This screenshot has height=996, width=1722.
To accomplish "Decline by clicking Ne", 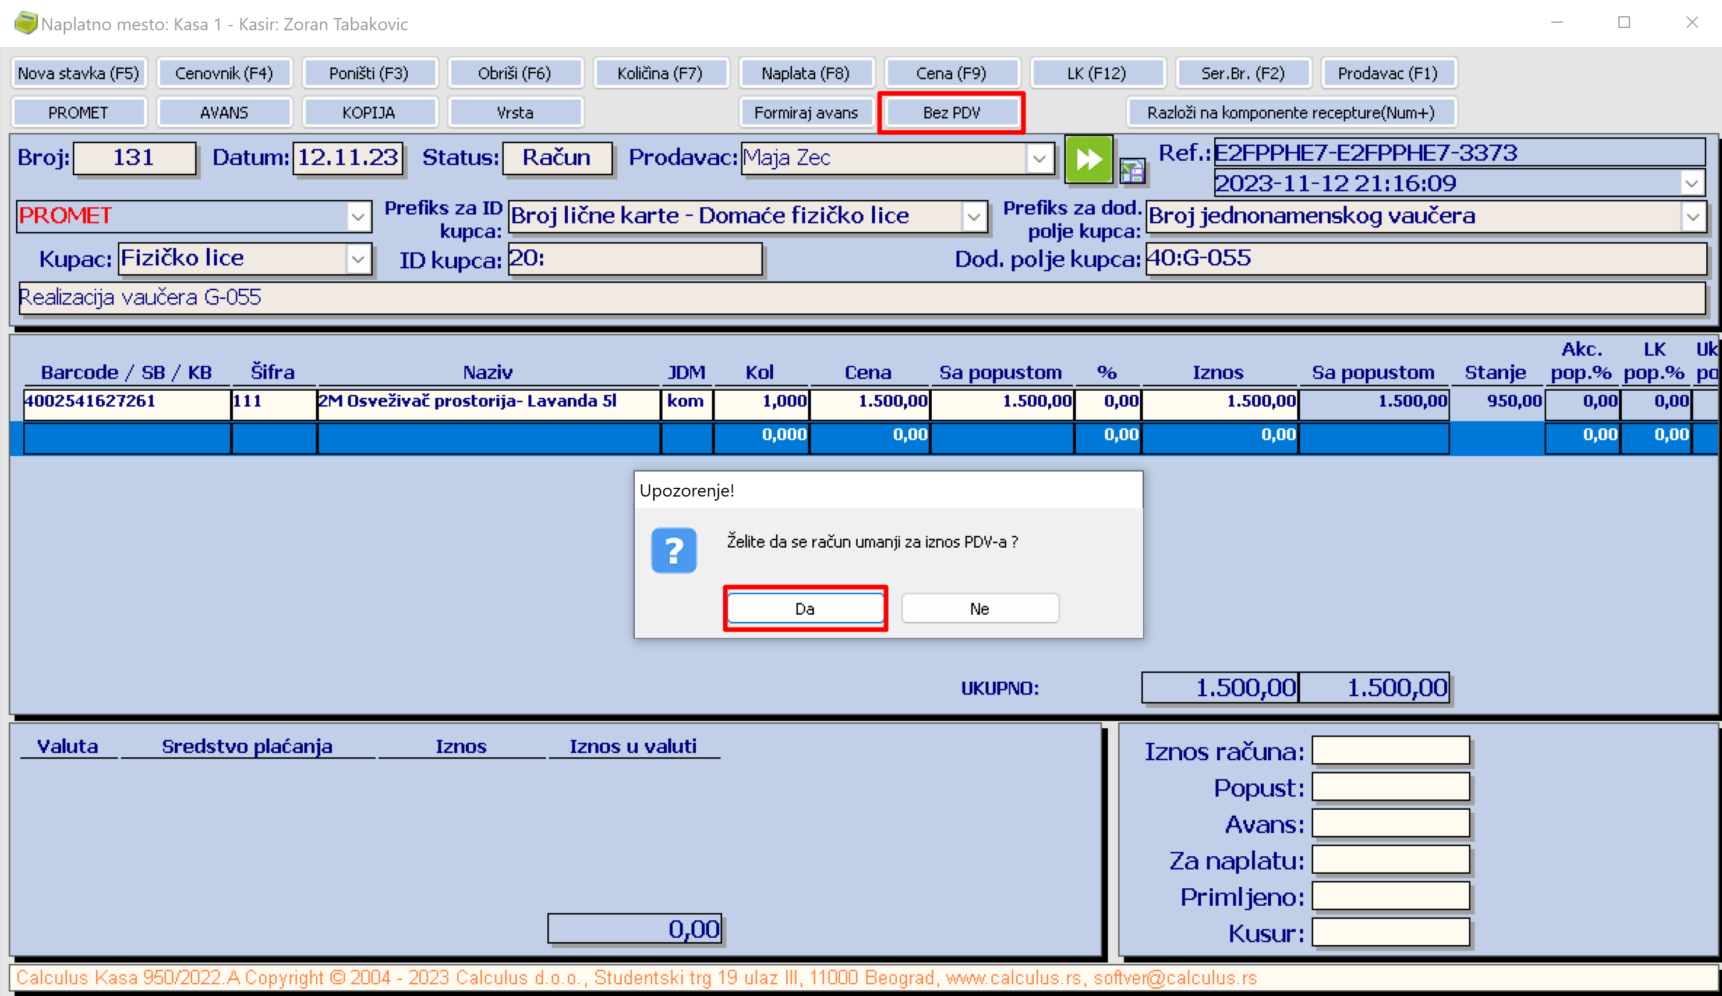I will tap(980, 609).
